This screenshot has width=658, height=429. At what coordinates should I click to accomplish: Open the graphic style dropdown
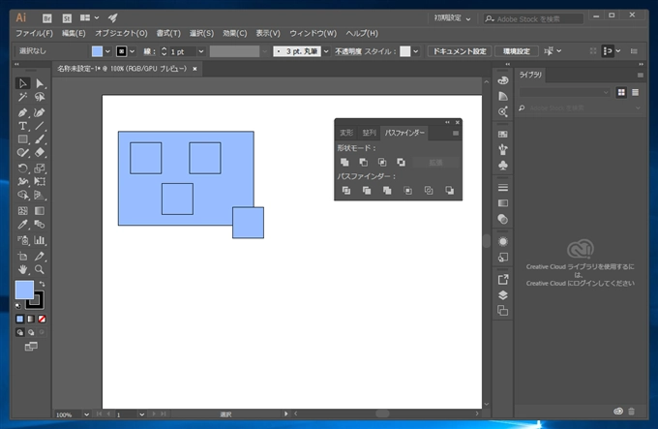[x=416, y=51]
